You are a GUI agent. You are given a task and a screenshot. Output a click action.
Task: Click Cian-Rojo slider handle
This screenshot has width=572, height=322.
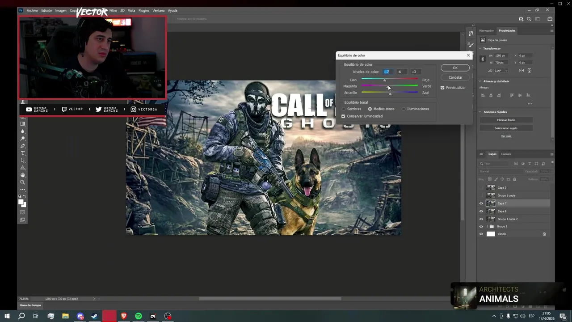pyautogui.click(x=384, y=80)
